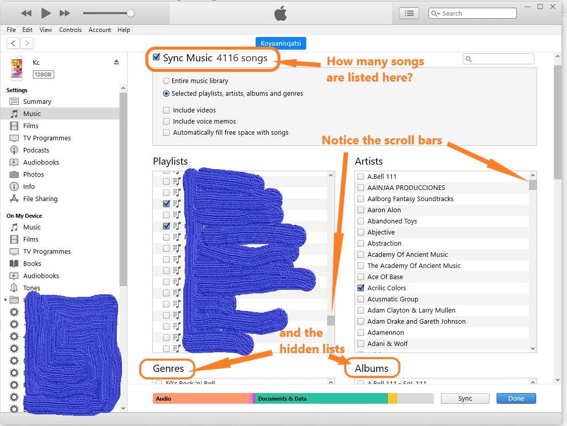The height and width of the screenshot is (426, 567).
Task: Select the Aalborg Fantasy Soundtracks row
Action: pos(442,199)
